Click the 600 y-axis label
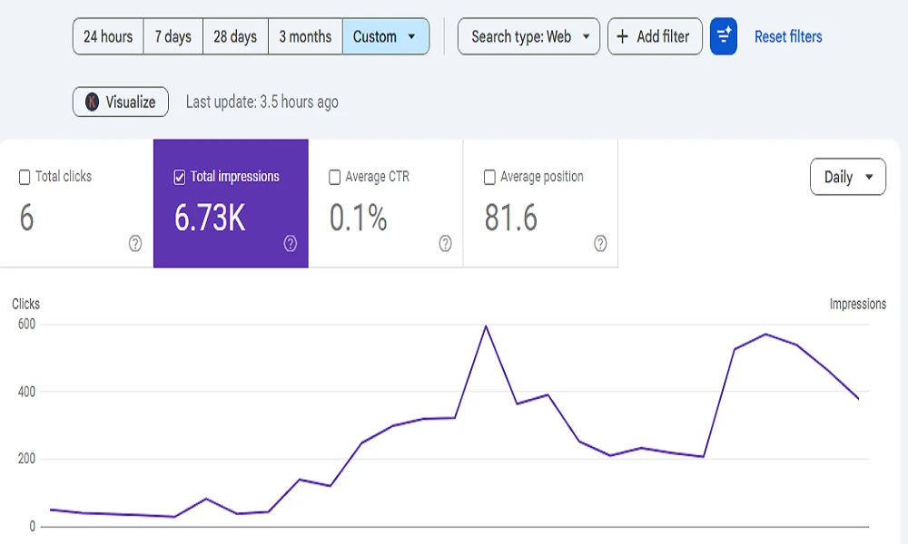908x544 pixels. click(x=26, y=324)
